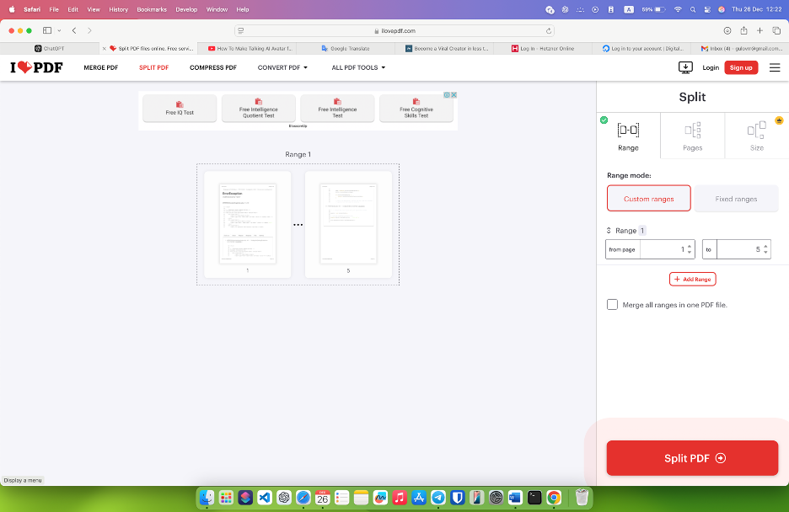Click the to page number stepper
Screen dimensions: 789x512
[765, 249]
